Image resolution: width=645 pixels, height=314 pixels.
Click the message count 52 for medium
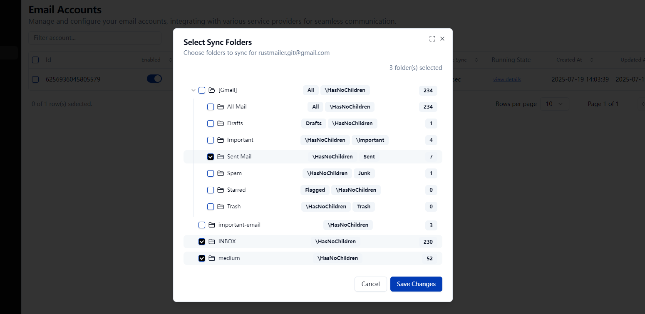tap(430, 258)
